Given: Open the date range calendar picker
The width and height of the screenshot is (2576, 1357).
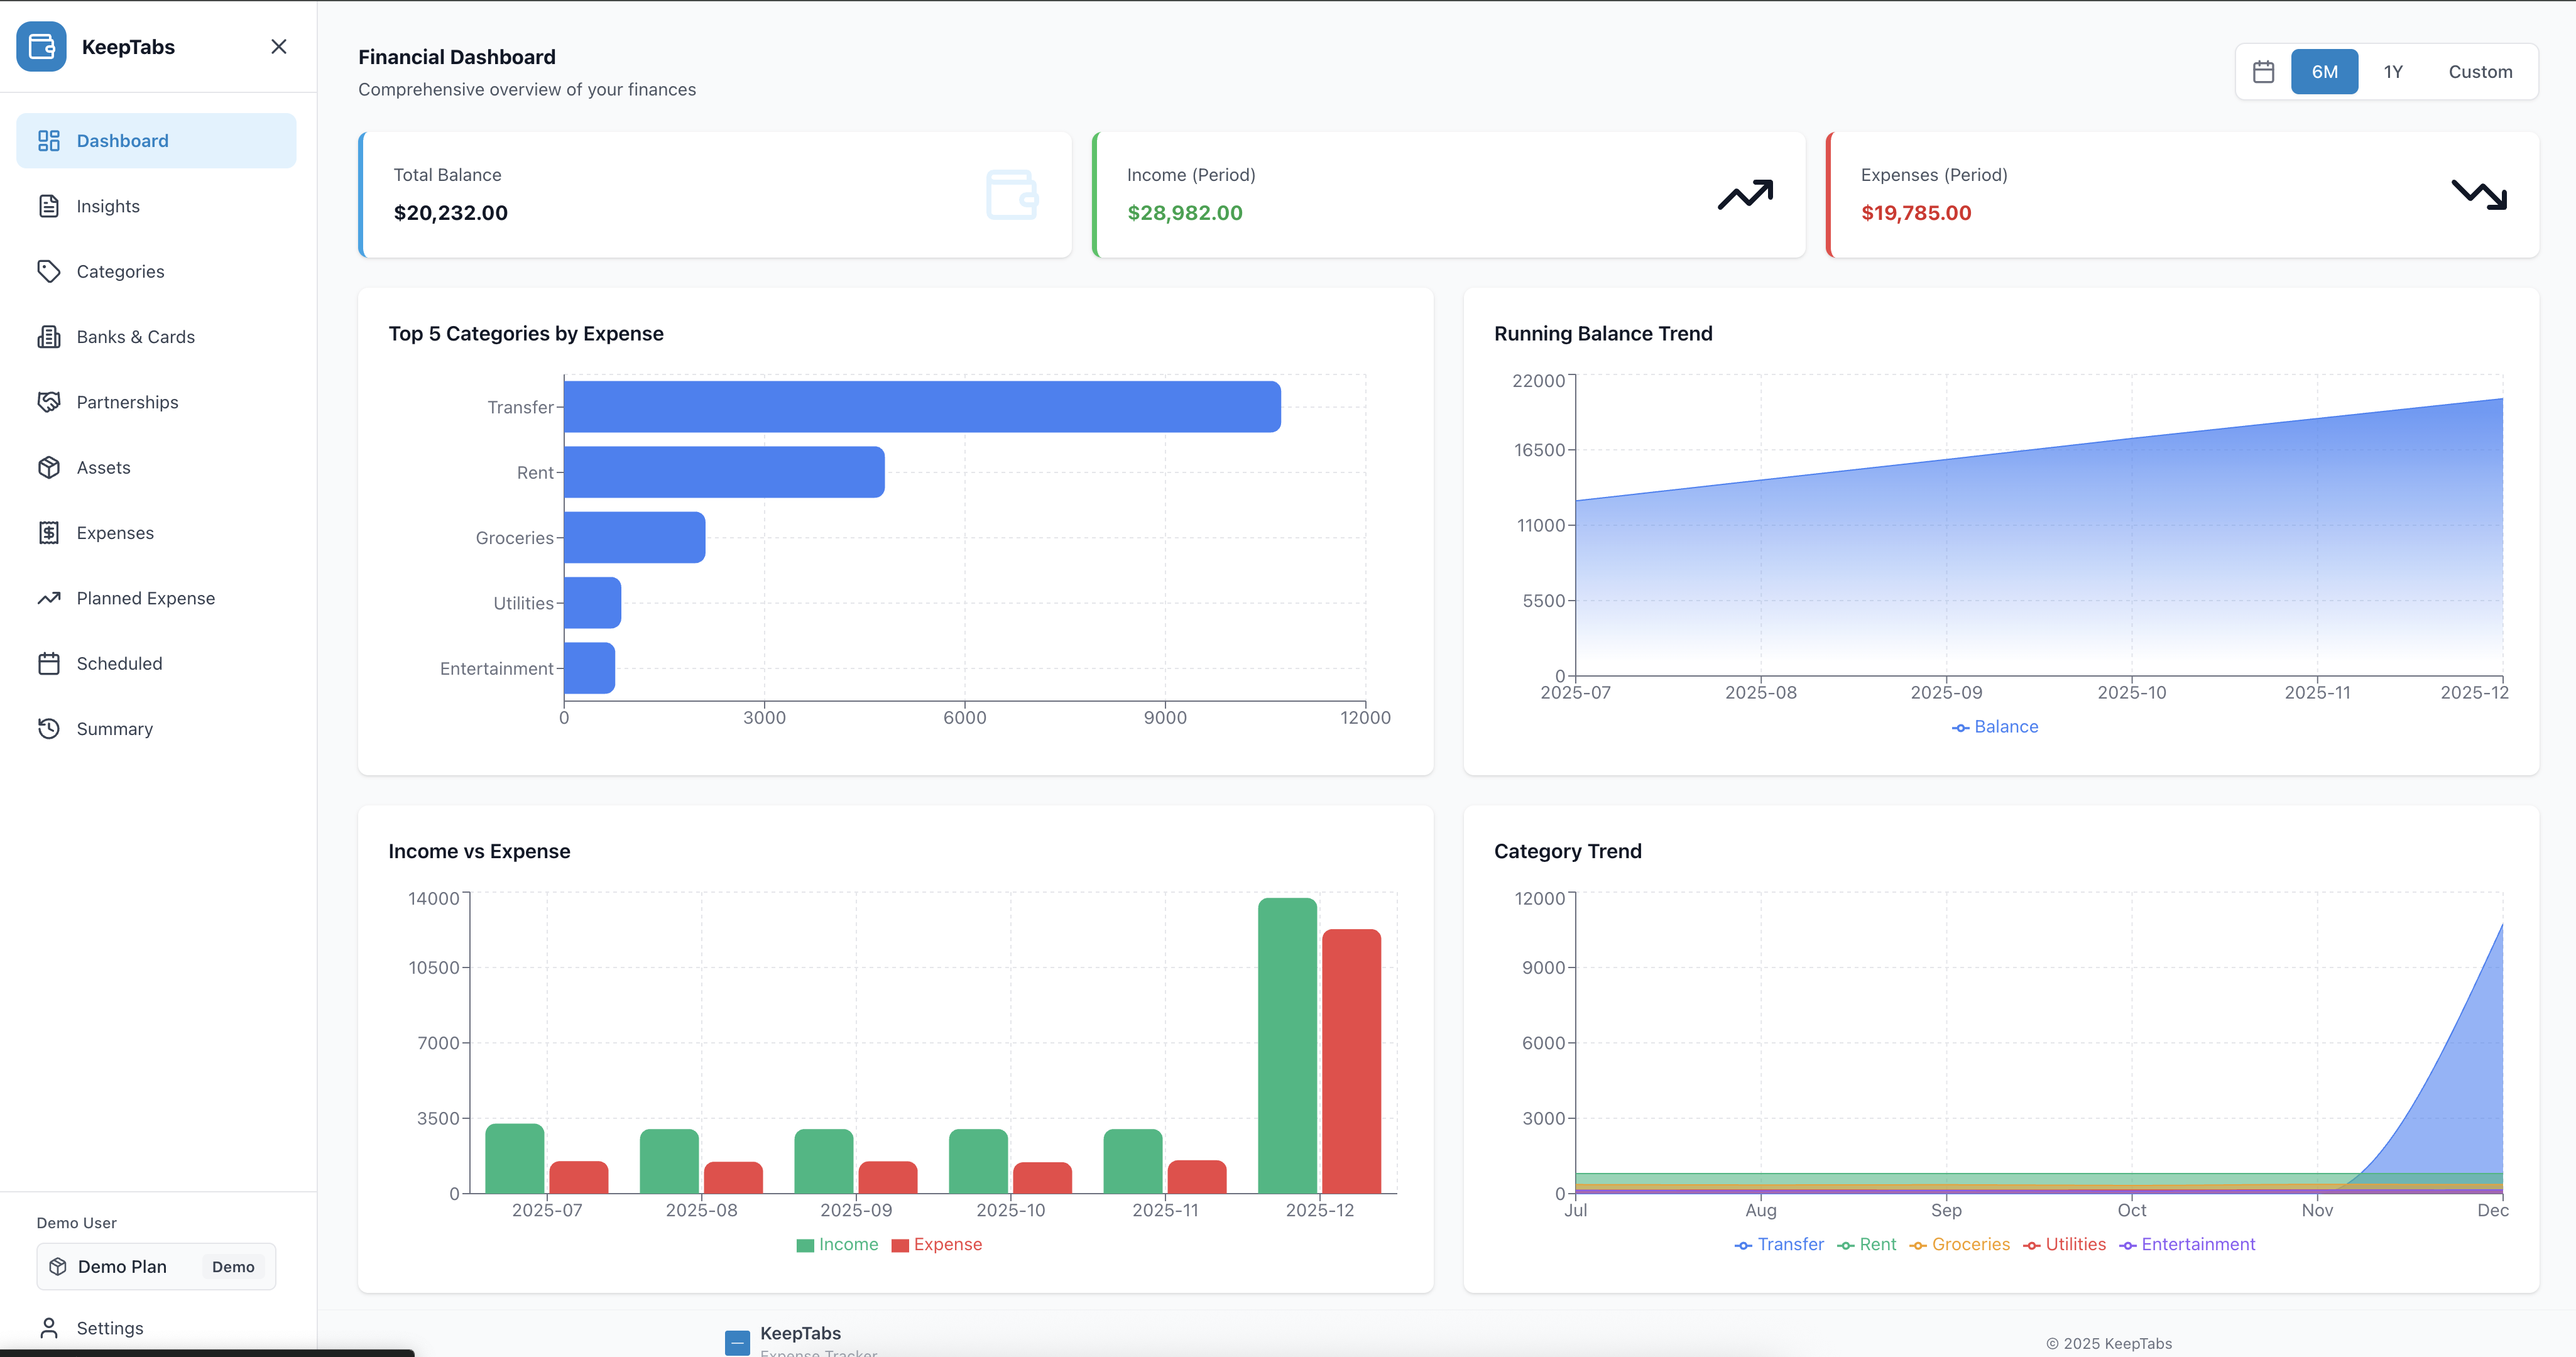Looking at the screenshot, I should [x=2263, y=71].
